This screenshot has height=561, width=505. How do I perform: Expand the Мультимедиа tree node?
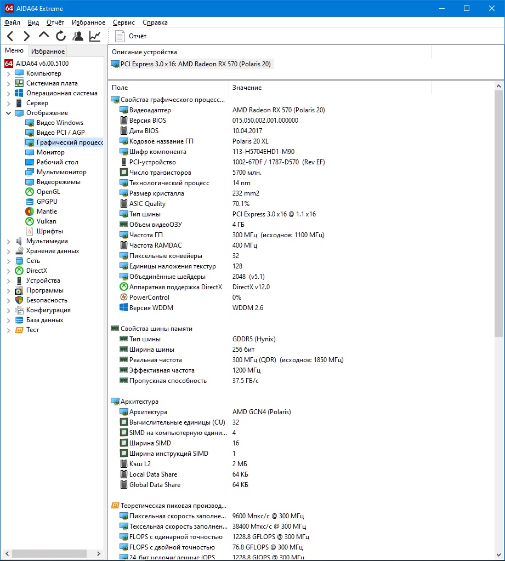(x=9, y=242)
